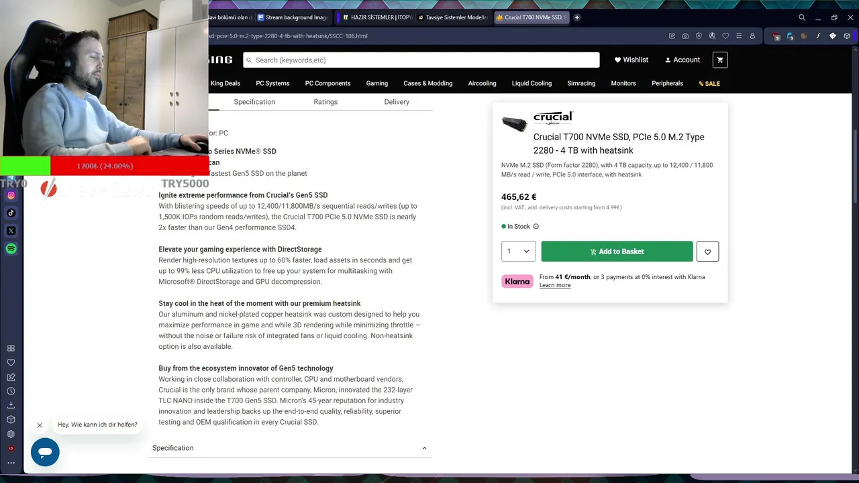Click the page URL in the address bar
This screenshot has width=859, height=483.
tap(289, 36)
